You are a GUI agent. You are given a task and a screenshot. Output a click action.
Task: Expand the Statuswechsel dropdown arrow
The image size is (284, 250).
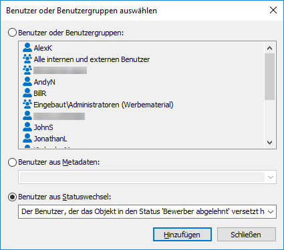pyautogui.click(x=271, y=212)
